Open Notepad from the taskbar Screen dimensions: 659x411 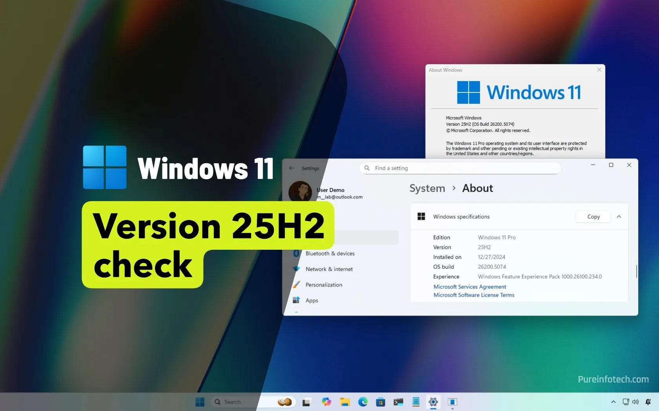click(416, 402)
